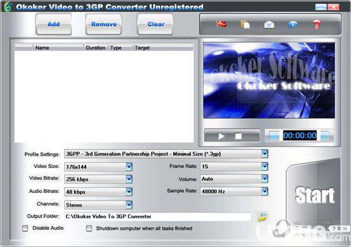351x247 pixels.
Task: Close the converter window
Action: click(333, 7)
